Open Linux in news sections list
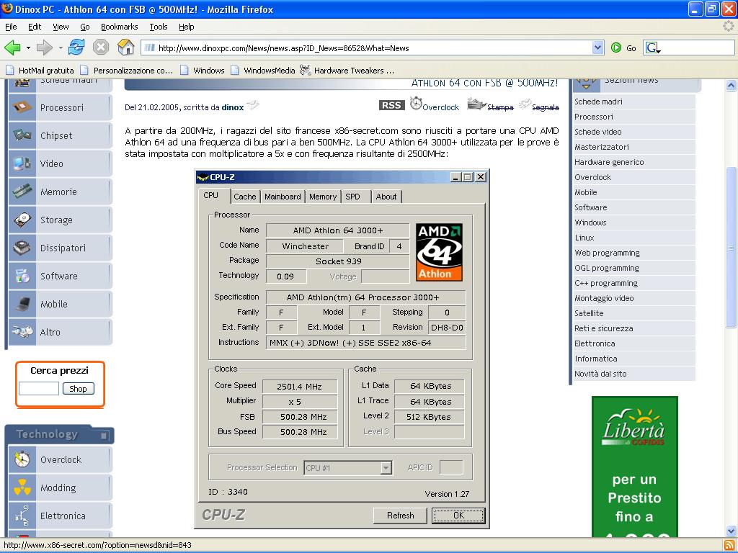The height and width of the screenshot is (553, 738). pos(584,238)
